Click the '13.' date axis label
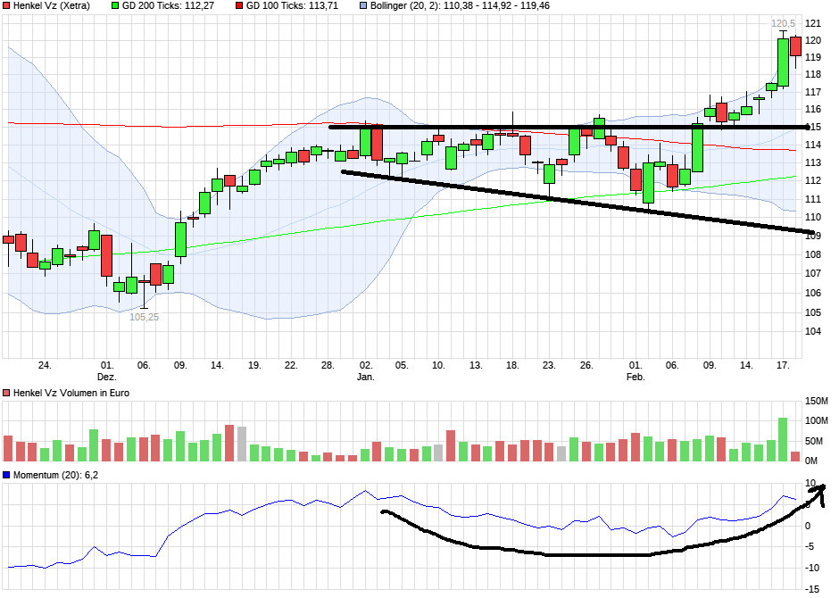The height and width of the screenshot is (598, 839). [476, 365]
